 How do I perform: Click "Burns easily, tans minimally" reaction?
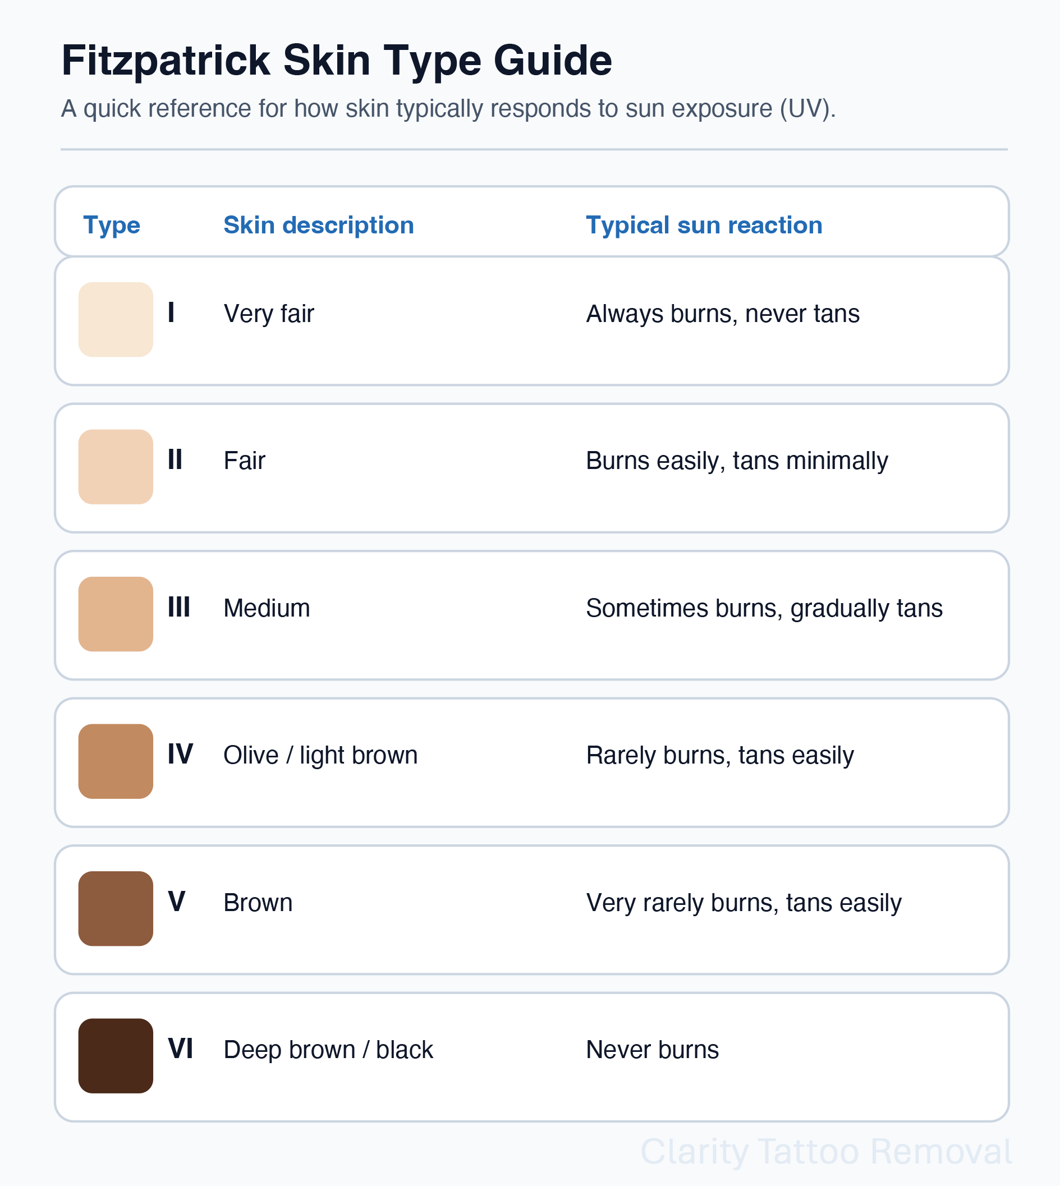[737, 461]
